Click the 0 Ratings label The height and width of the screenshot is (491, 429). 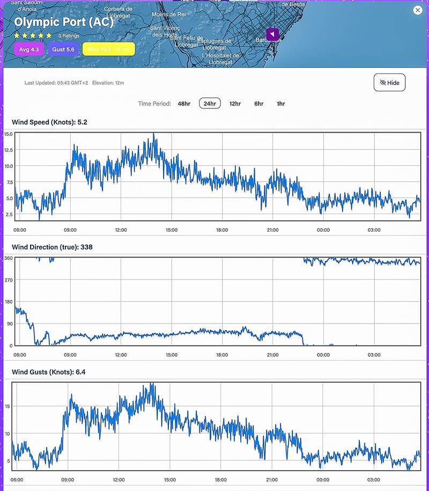(x=69, y=36)
